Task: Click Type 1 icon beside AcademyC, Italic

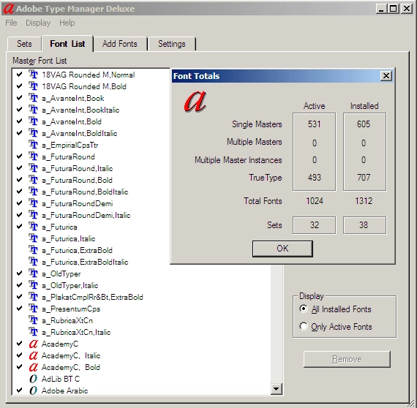Action: pyautogui.click(x=33, y=355)
